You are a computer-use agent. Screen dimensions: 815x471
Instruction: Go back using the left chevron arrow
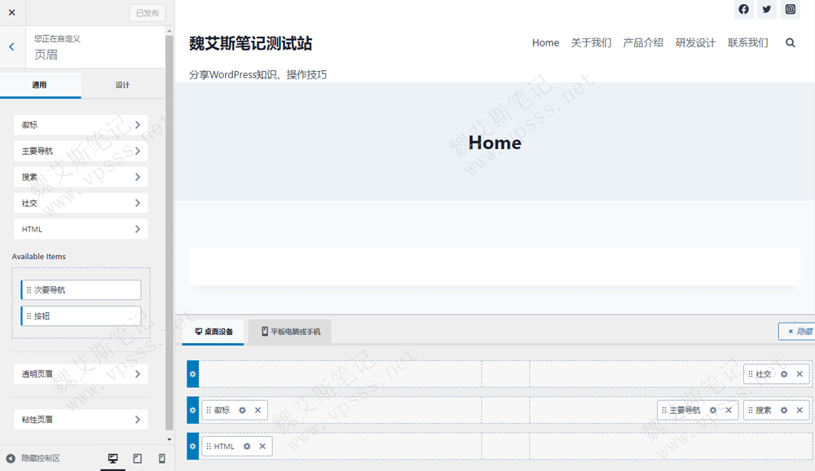pos(11,47)
